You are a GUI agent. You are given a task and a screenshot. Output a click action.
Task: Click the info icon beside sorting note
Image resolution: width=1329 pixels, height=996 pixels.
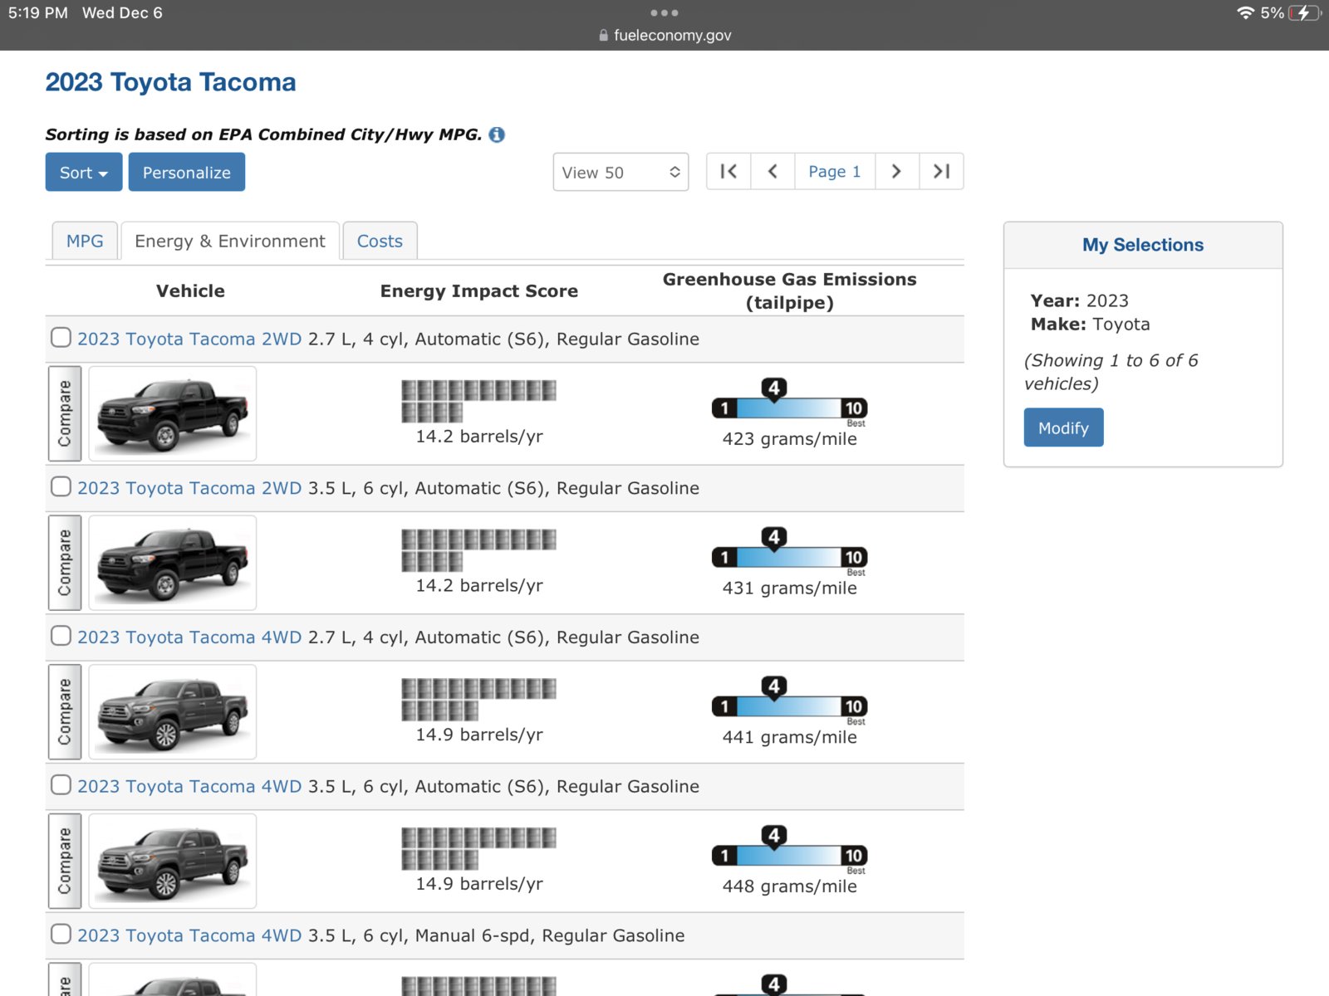click(x=497, y=134)
